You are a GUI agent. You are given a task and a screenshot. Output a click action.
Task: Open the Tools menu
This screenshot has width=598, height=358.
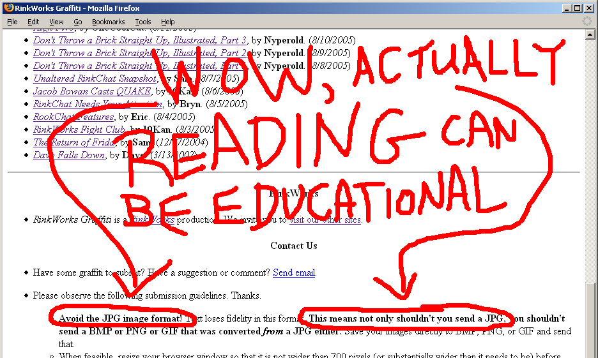[143, 22]
